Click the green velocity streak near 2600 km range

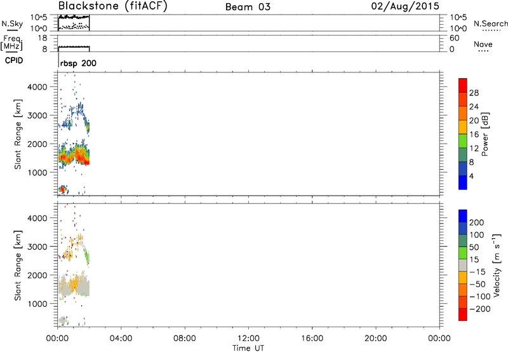pyautogui.click(x=86, y=257)
